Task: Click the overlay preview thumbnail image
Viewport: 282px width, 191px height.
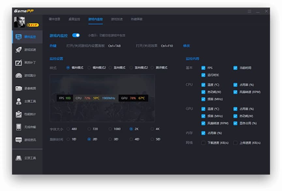Action: click(x=102, y=98)
